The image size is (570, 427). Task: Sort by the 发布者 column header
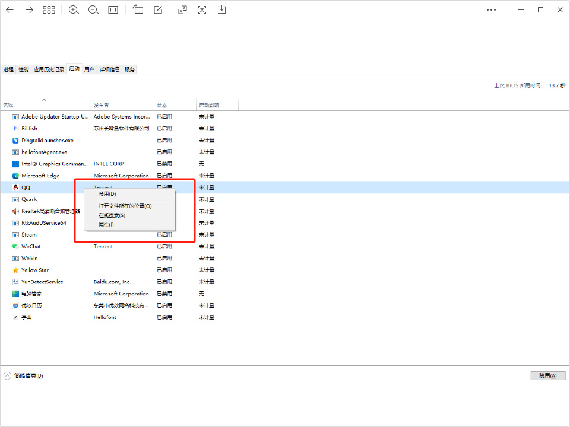click(x=122, y=106)
